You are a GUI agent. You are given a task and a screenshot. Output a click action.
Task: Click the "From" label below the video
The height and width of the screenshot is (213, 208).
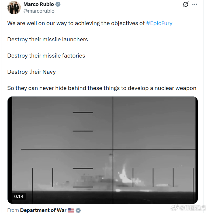click(x=13, y=210)
